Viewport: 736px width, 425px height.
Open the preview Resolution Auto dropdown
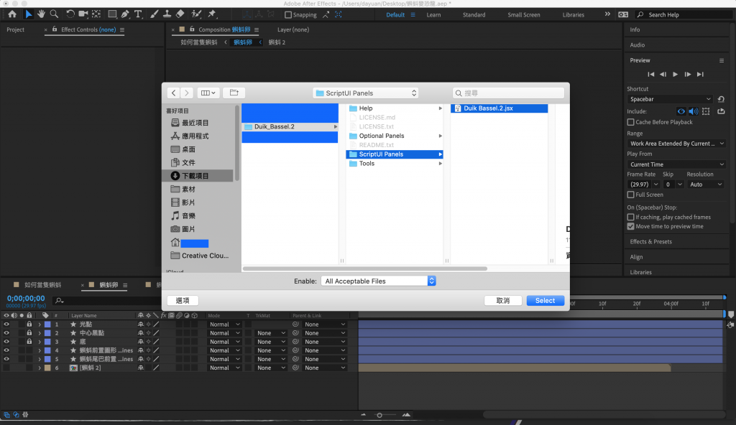(x=706, y=185)
